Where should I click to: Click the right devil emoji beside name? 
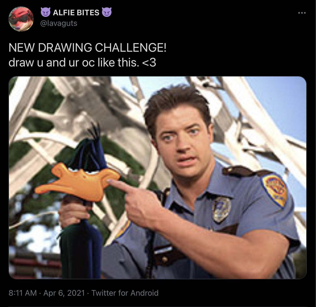click(107, 12)
